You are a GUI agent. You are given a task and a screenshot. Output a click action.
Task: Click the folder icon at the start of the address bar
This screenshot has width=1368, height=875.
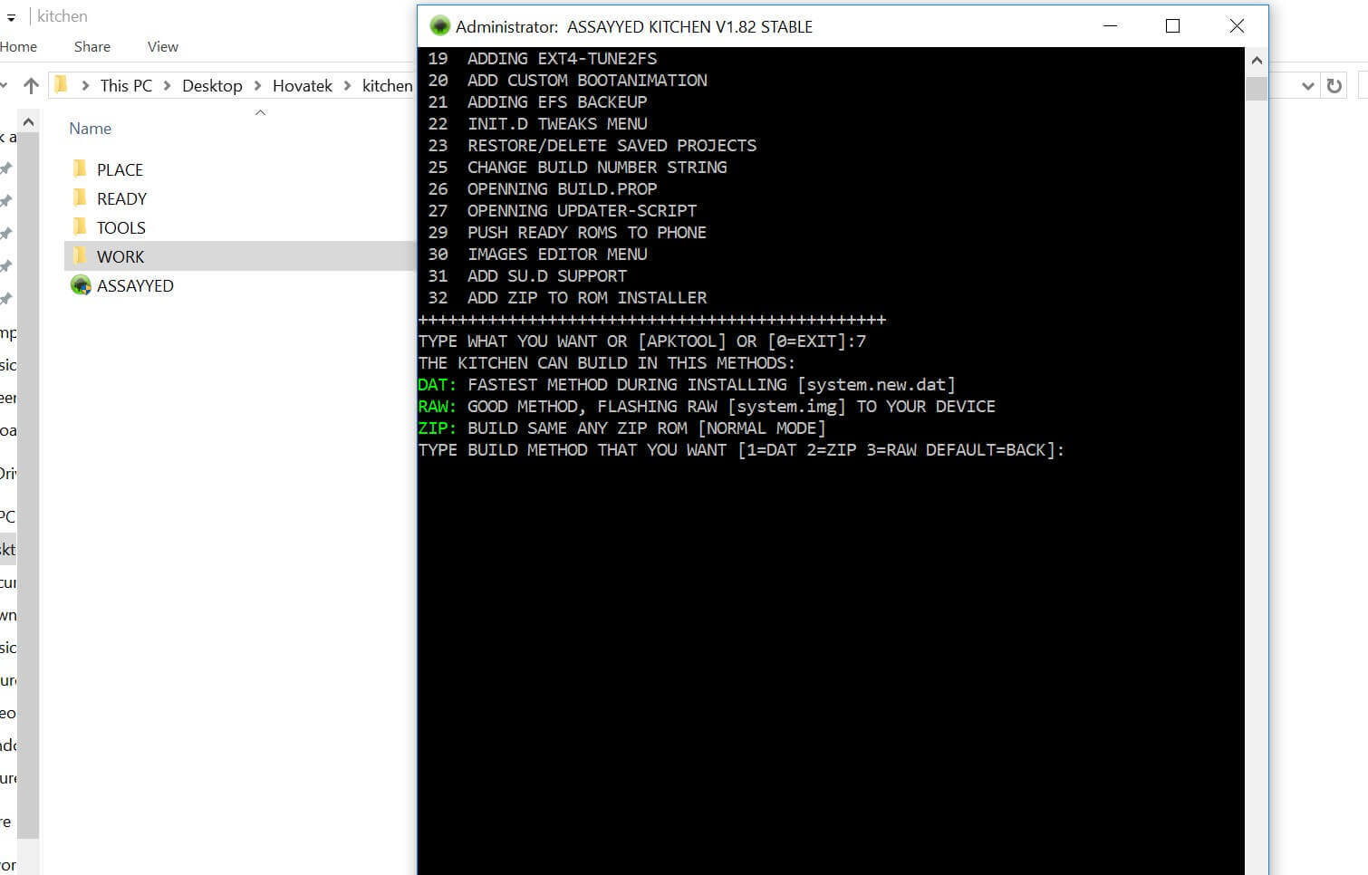(61, 85)
